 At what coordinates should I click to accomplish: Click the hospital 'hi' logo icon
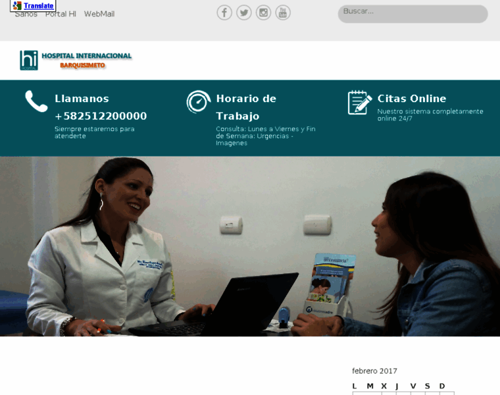point(29,61)
